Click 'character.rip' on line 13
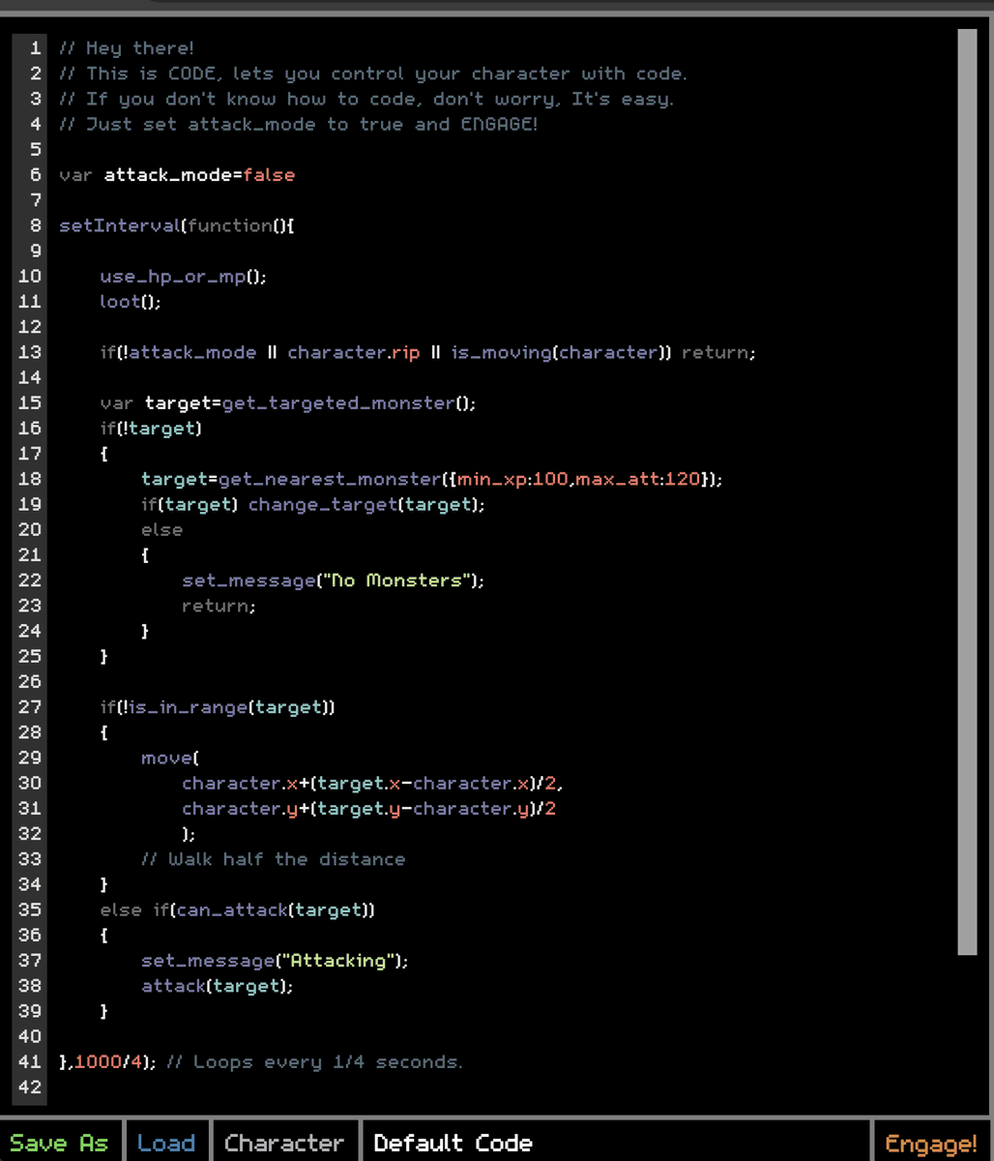This screenshot has width=994, height=1161. 353,352
